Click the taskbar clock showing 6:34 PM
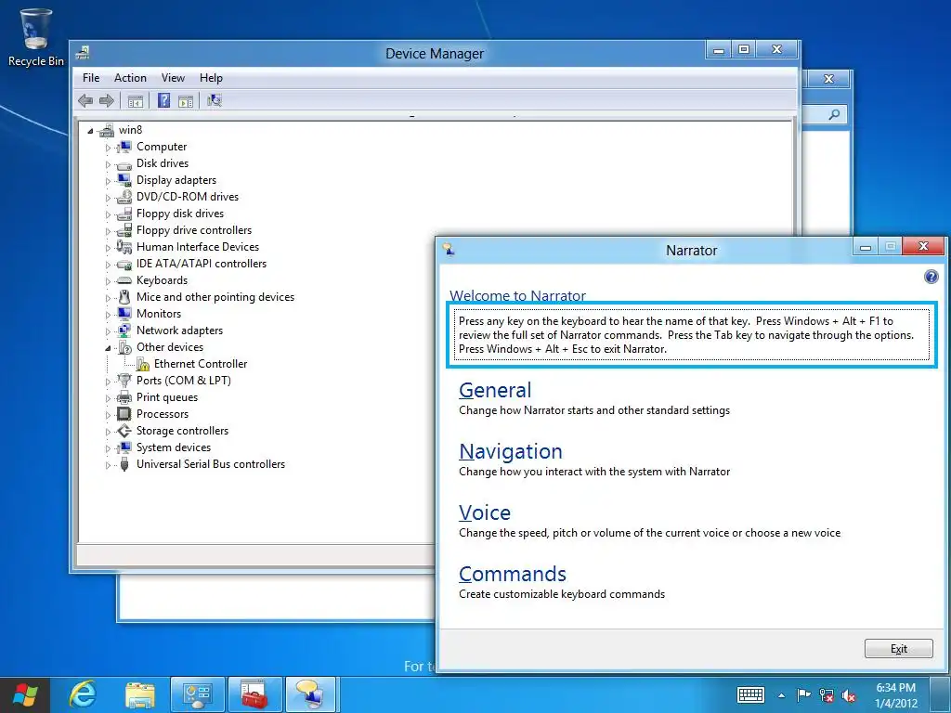The height and width of the screenshot is (713, 951). coord(896,695)
